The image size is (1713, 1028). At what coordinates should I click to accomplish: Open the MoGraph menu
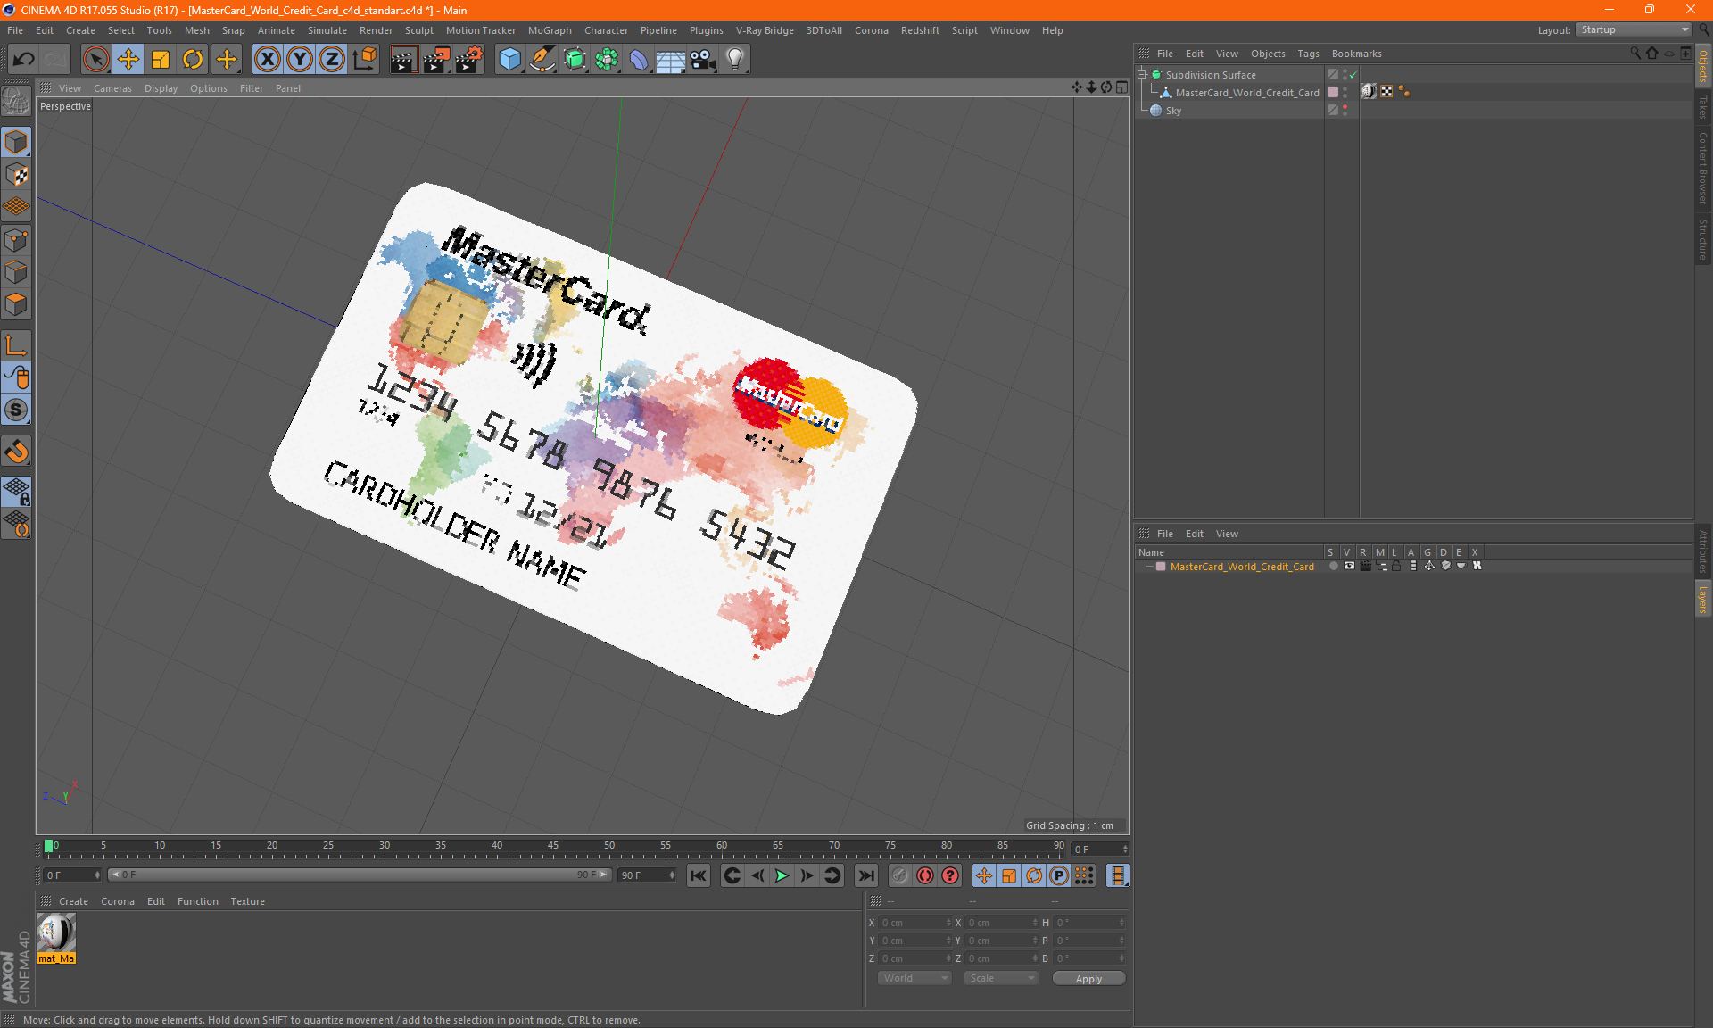click(x=550, y=30)
